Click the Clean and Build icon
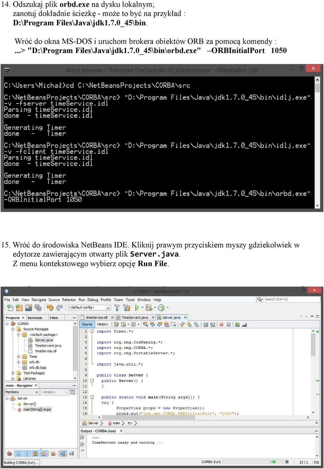This screenshot has height=469, width=324. pyautogui.click(x=127, y=308)
